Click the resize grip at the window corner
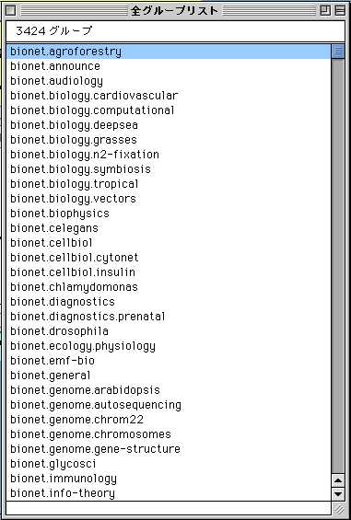The width and height of the screenshot is (351, 520). [338, 508]
